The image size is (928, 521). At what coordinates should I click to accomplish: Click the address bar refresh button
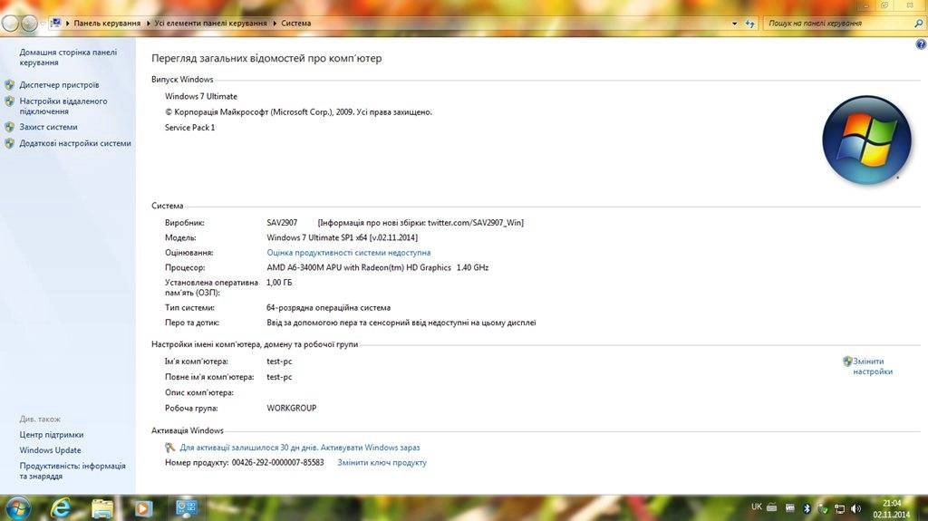(x=749, y=24)
